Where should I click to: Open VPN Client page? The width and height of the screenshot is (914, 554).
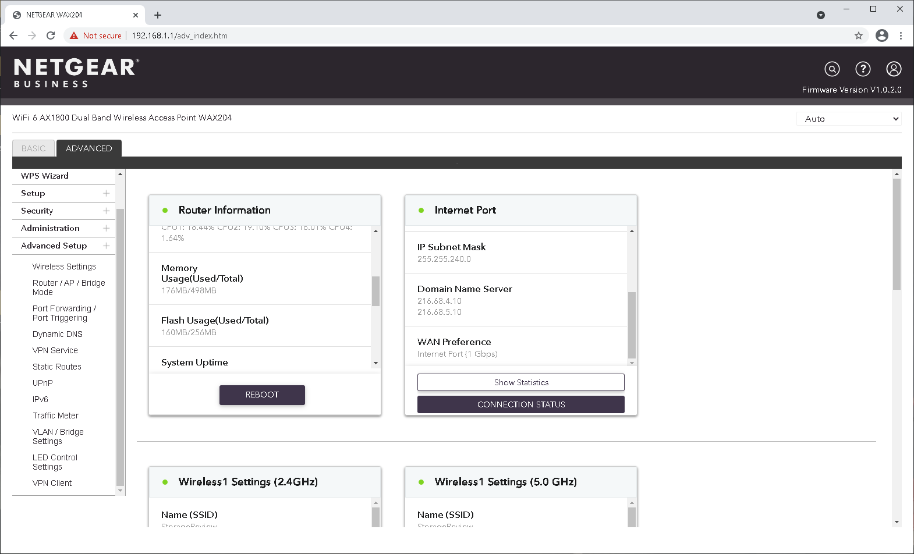click(x=52, y=483)
